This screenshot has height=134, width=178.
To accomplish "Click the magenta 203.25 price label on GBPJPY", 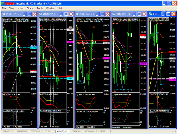I will coord(107,58).
